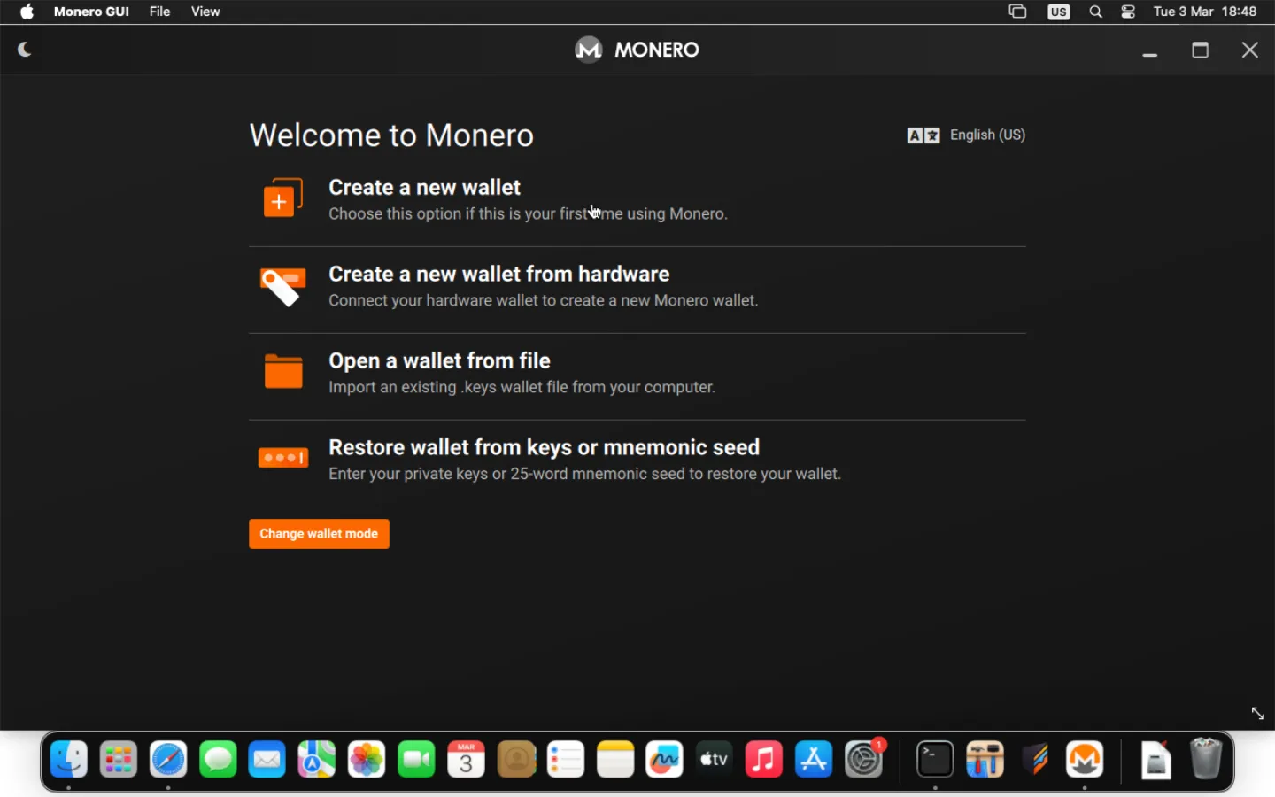Click 'Enter your private keys' description text
The width and height of the screenshot is (1275, 797).
[584, 475]
